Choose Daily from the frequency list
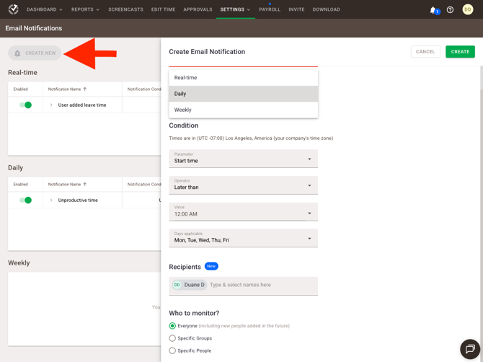Image resolution: width=483 pixels, height=362 pixels. (244, 94)
